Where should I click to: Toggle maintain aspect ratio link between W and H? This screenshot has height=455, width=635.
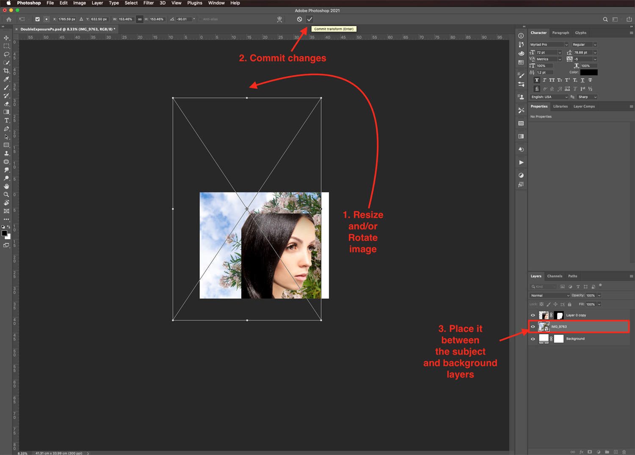pos(140,19)
